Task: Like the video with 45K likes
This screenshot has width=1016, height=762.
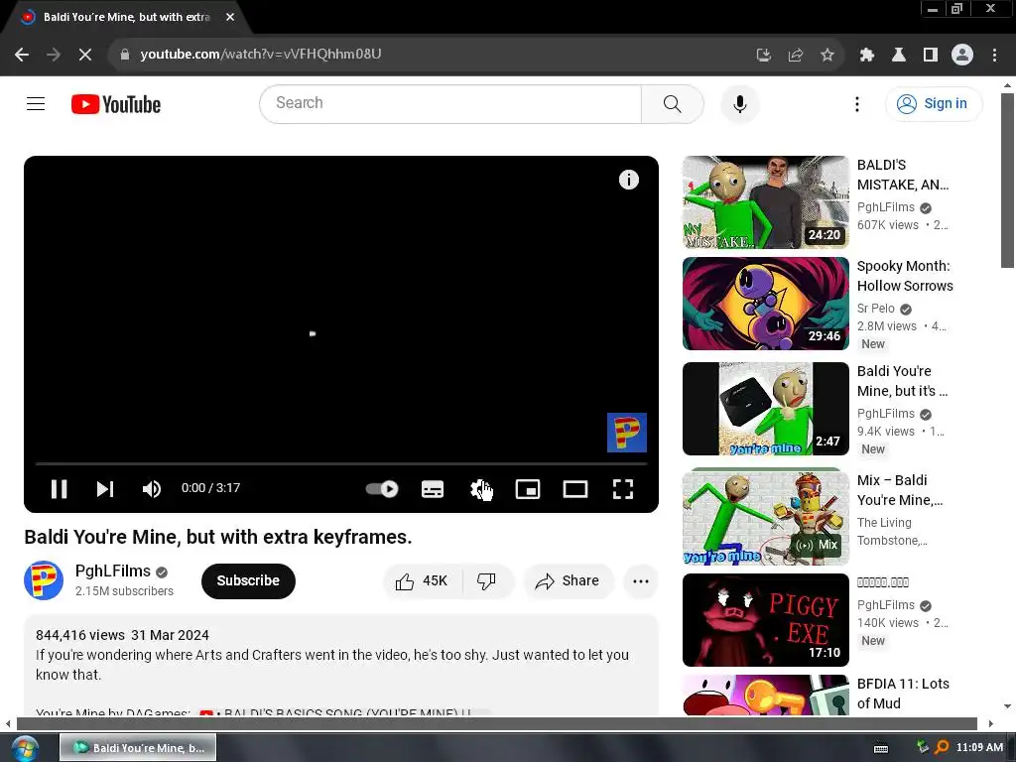Action: tap(422, 581)
